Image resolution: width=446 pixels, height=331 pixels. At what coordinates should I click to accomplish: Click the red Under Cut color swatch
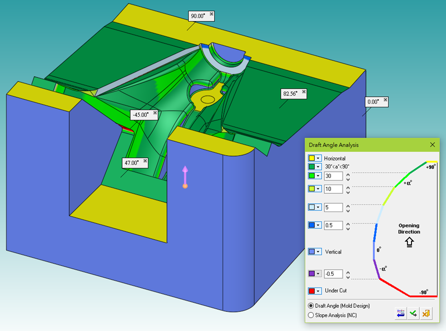tap(312, 291)
